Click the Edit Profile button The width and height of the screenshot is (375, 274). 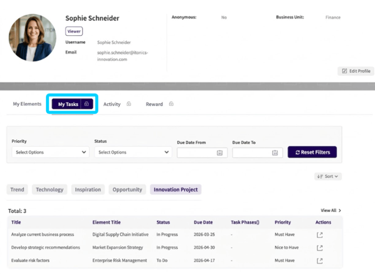(x=356, y=71)
